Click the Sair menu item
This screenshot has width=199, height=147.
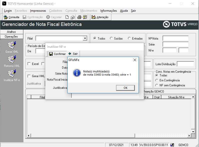(133, 11)
